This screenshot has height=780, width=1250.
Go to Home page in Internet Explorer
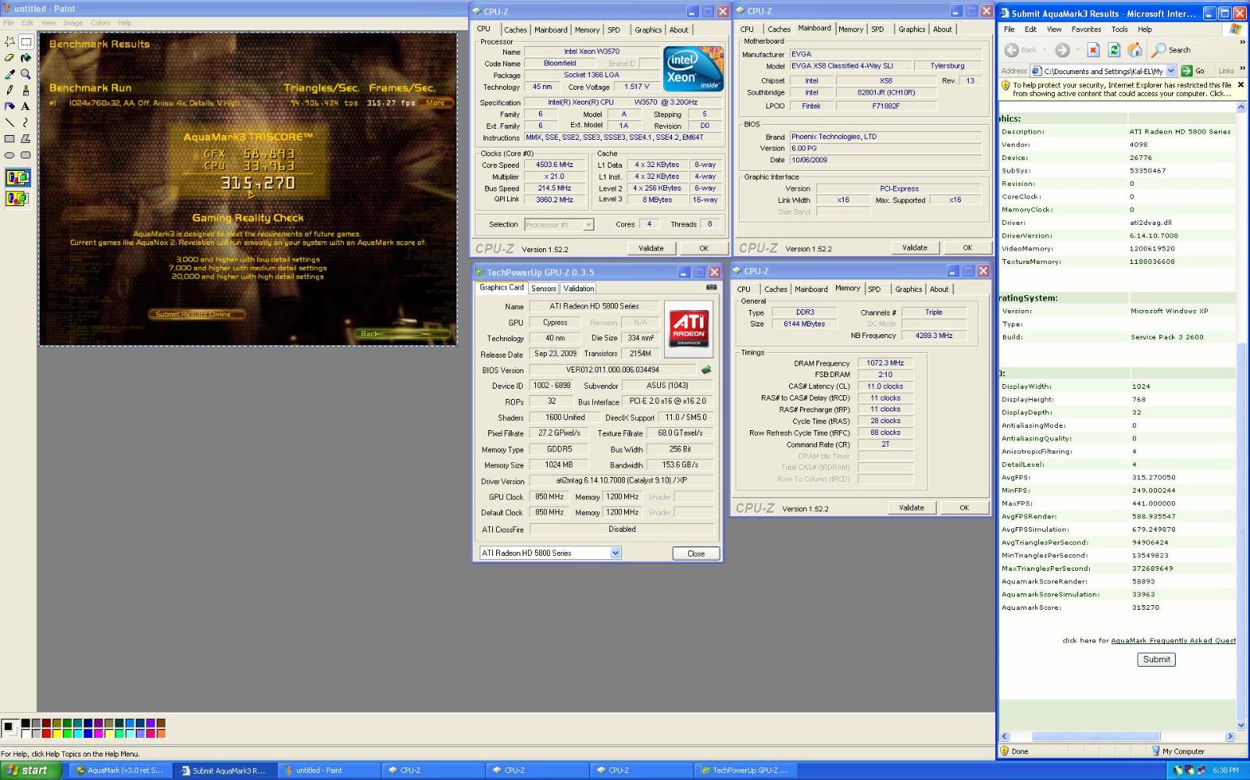coord(1134,50)
